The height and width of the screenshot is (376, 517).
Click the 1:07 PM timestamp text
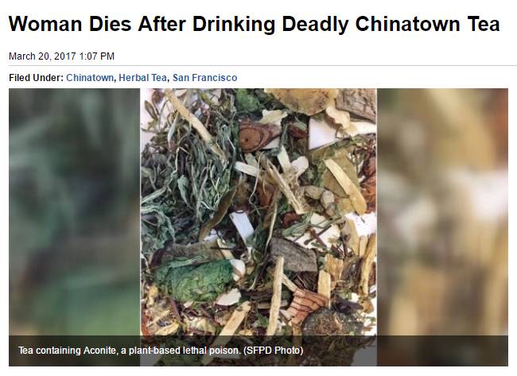[97, 56]
